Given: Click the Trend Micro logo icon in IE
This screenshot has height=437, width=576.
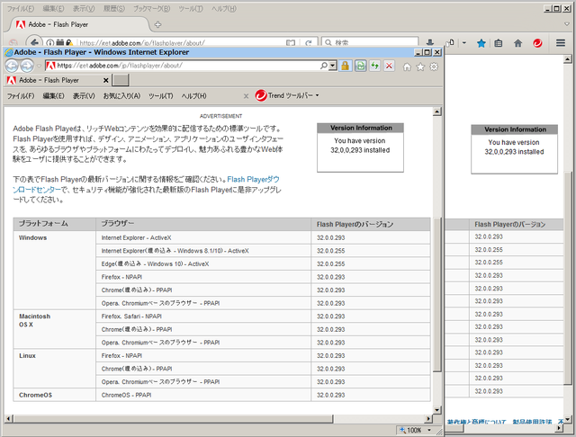Looking at the screenshot, I should (x=260, y=95).
